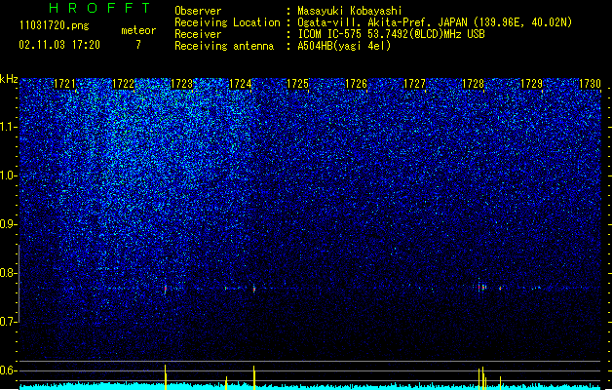Click the meteor echo cluster at 1728

click(481, 288)
